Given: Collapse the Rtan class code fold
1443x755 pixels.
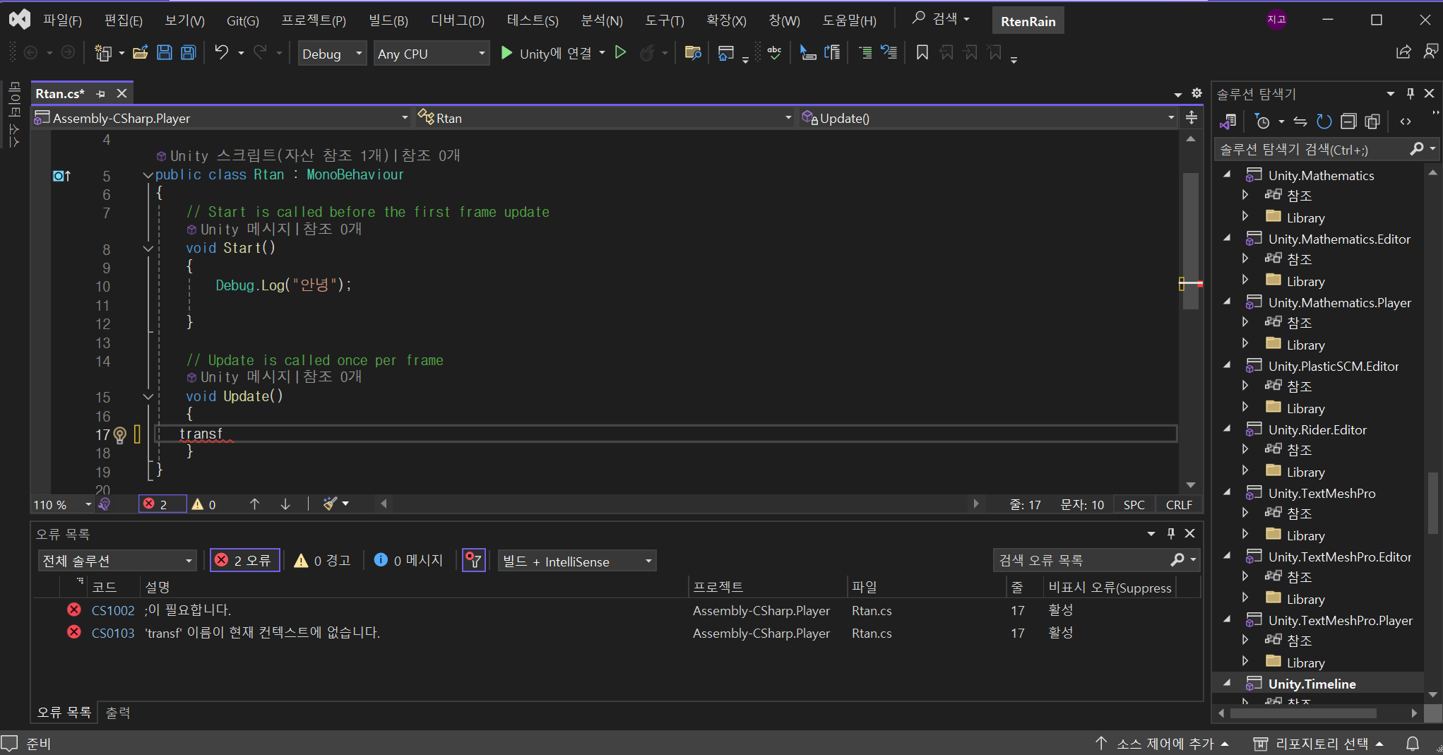Looking at the screenshot, I should tap(148, 175).
